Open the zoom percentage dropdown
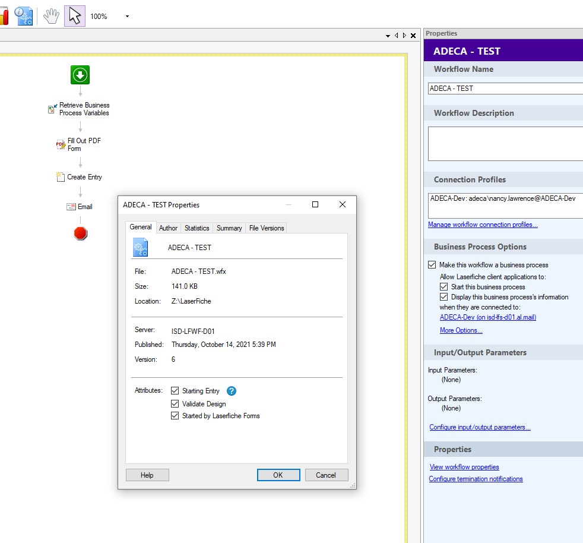 (127, 17)
